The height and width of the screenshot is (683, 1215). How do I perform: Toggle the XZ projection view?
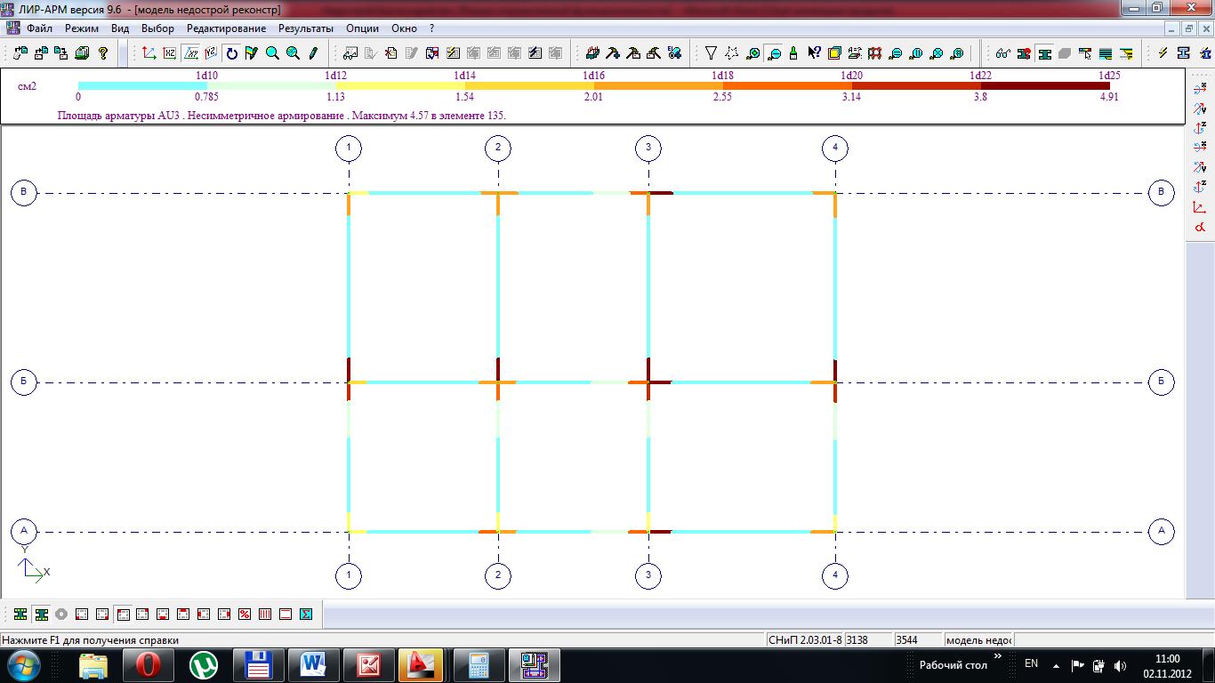point(170,52)
